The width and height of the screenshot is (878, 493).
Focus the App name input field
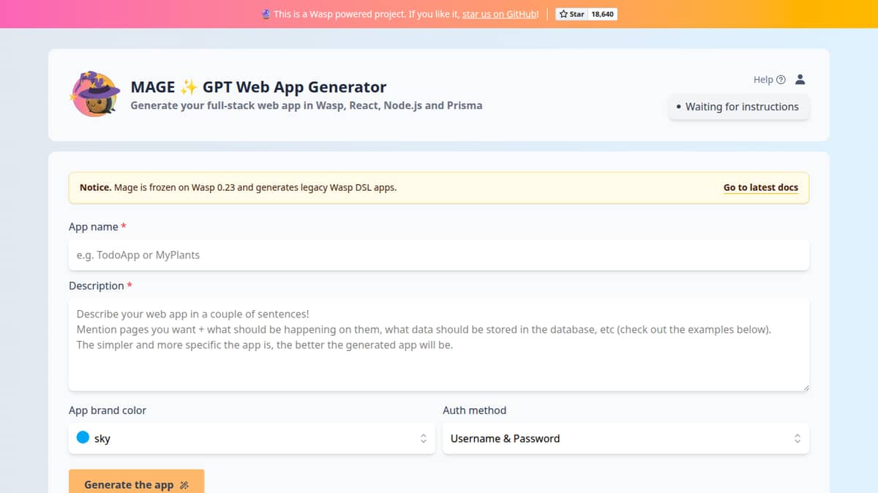coord(439,255)
